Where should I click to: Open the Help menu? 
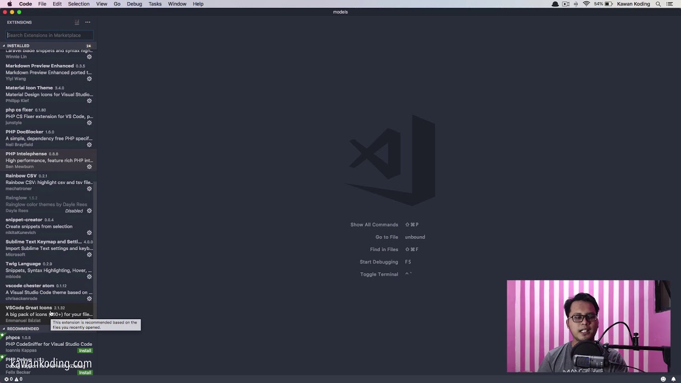(198, 4)
